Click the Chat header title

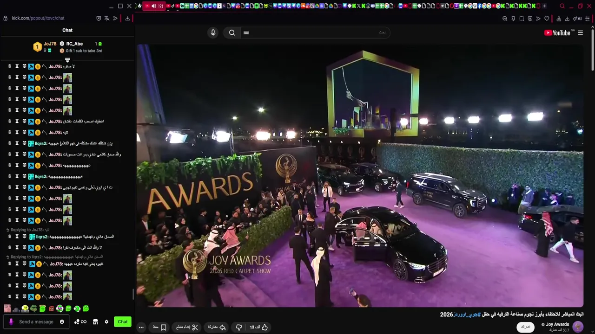[67, 30]
